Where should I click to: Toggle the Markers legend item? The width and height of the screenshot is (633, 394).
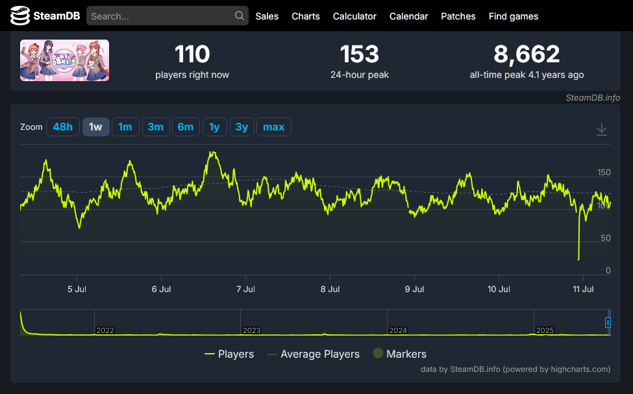pyautogui.click(x=400, y=354)
